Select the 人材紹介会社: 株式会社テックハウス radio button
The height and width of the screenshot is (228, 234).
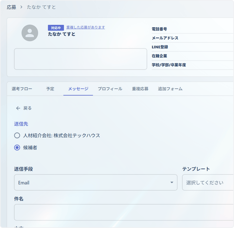pyautogui.click(x=17, y=135)
